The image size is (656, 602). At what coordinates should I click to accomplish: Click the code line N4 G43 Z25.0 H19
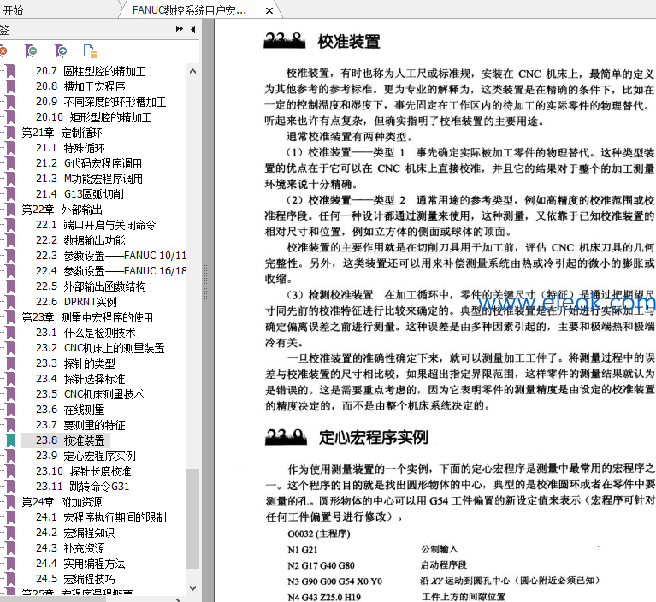click(x=324, y=598)
